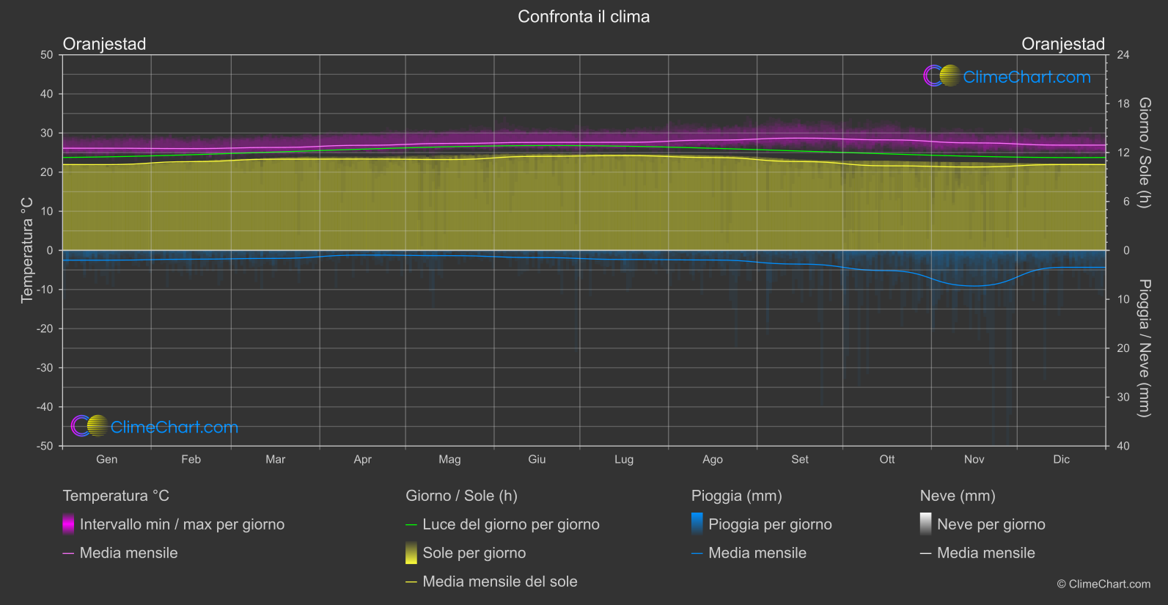Click the magenta line marker for temperature 'Media mensile'
Viewport: 1168px width, 605px height.
click(68, 554)
